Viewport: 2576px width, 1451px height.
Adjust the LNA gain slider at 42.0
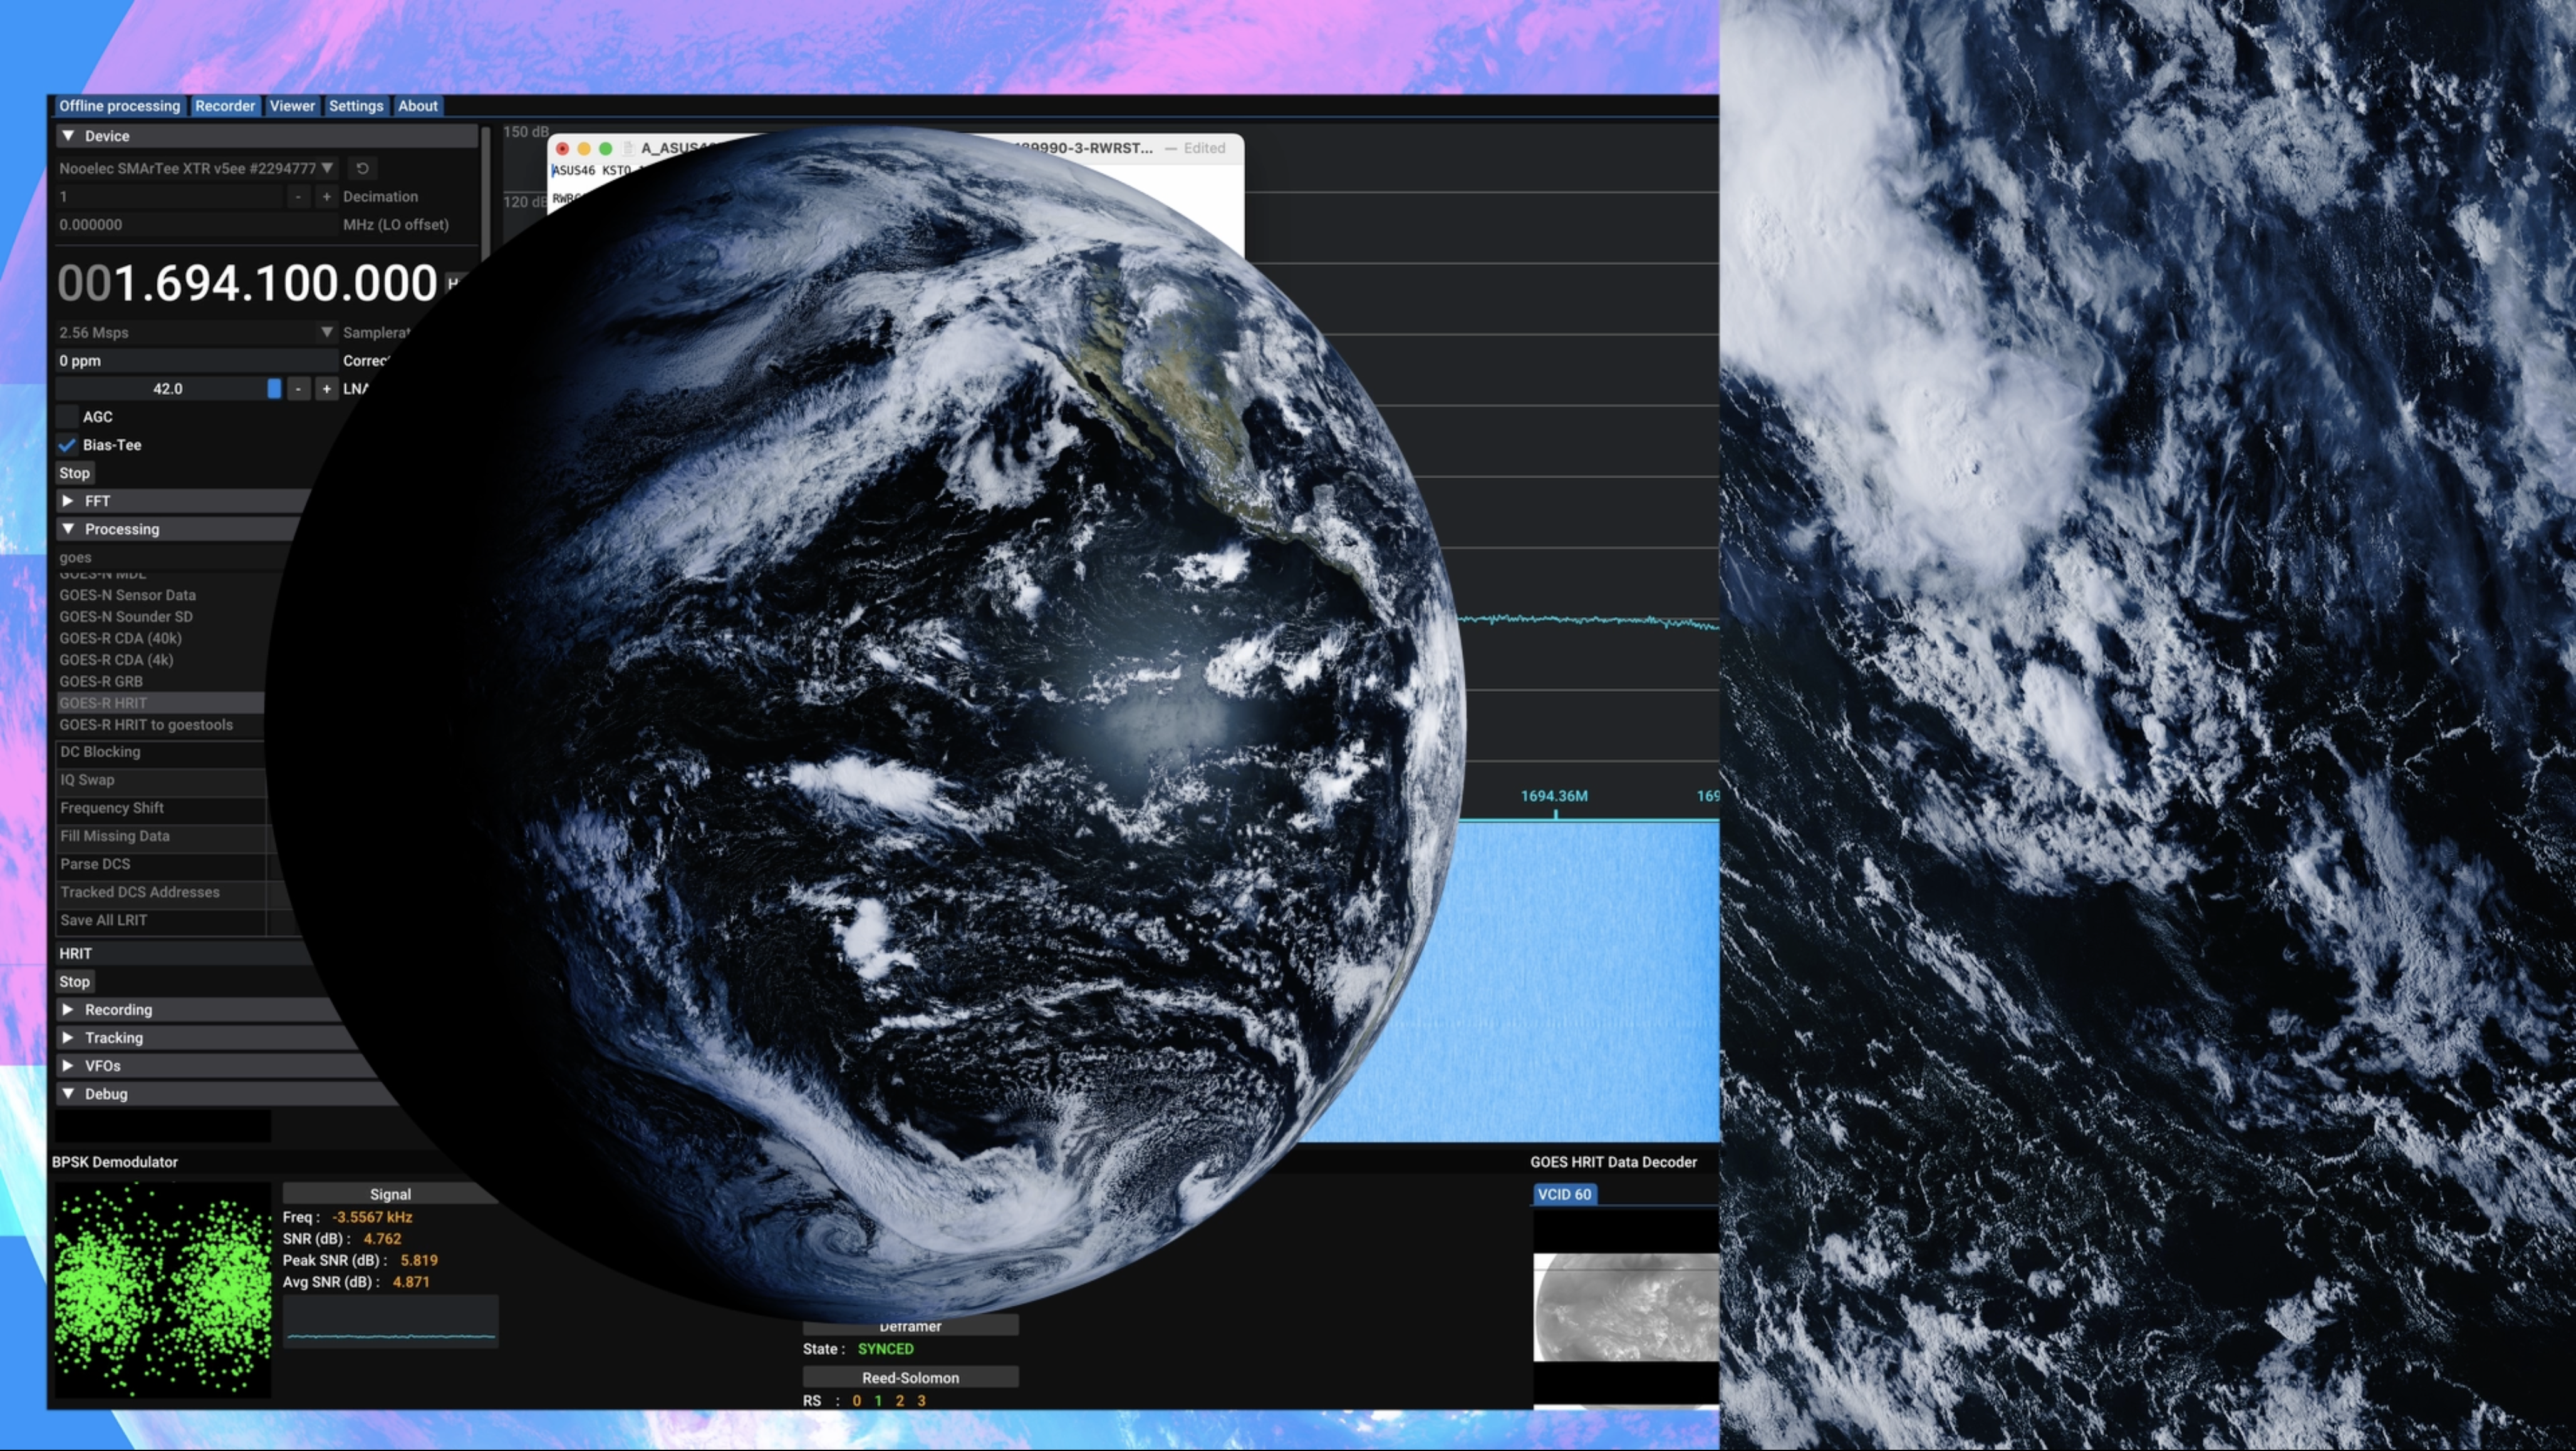[168, 389]
